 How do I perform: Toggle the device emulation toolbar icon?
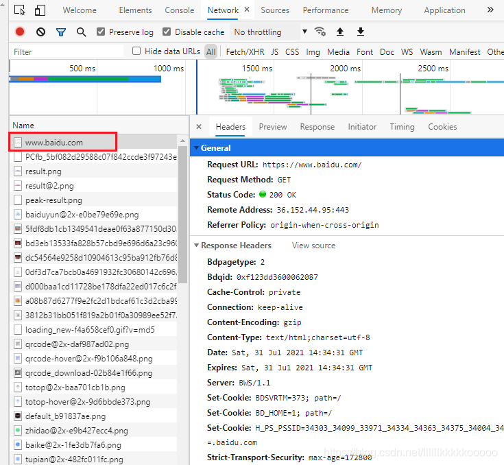40,10
